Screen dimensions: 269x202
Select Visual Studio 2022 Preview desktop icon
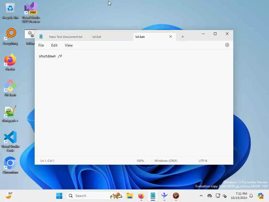(x=31, y=12)
